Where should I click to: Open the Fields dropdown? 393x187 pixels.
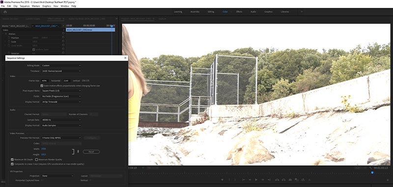61,96
